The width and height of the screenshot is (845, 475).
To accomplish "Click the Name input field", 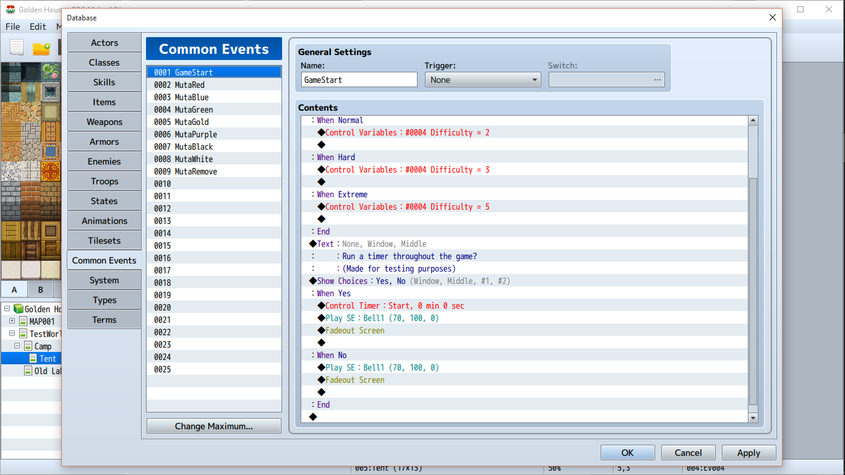I will [359, 80].
